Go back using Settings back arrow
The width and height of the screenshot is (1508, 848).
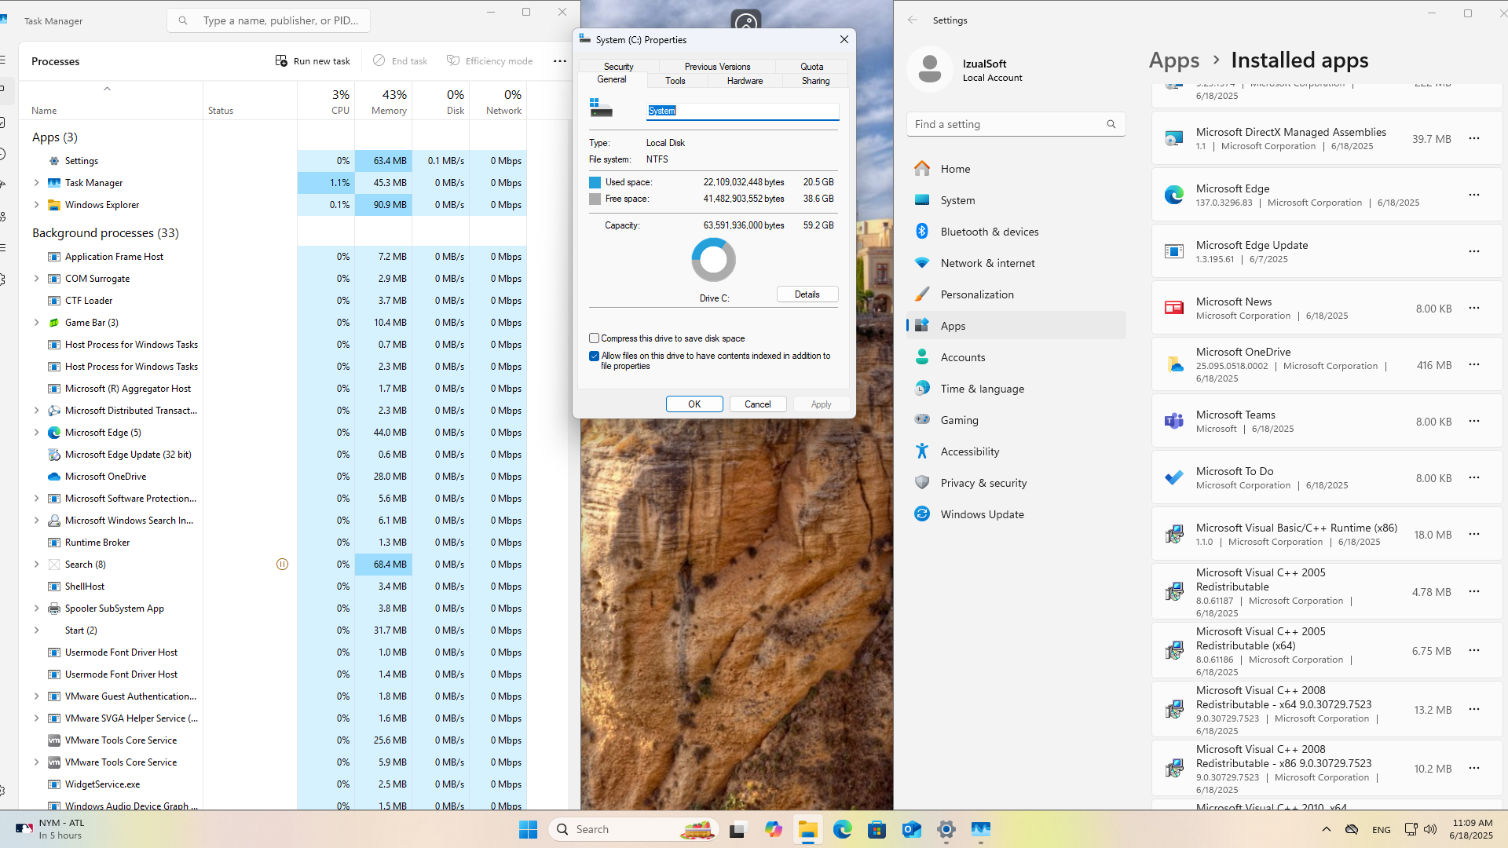[x=912, y=20]
